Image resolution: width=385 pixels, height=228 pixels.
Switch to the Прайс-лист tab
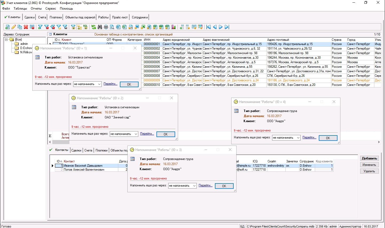tap(120, 17)
